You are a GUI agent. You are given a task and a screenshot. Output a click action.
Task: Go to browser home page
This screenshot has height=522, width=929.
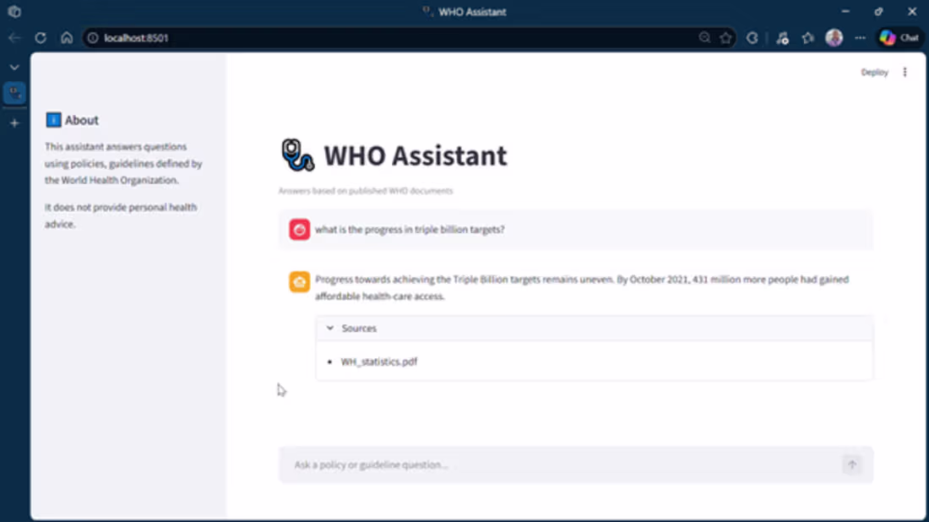(x=67, y=38)
